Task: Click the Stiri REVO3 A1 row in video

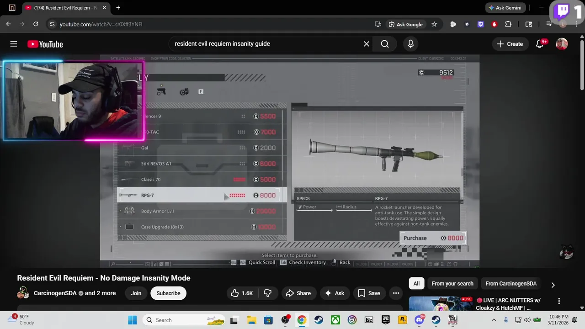Action: 202,164
